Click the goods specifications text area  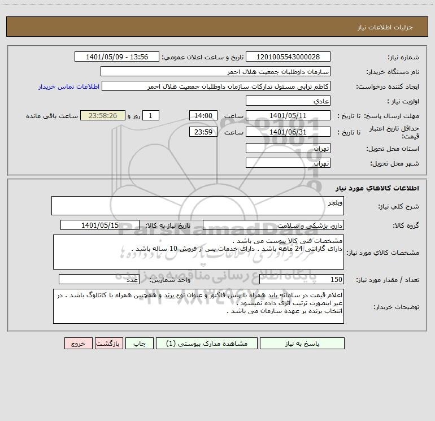coord(198,252)
